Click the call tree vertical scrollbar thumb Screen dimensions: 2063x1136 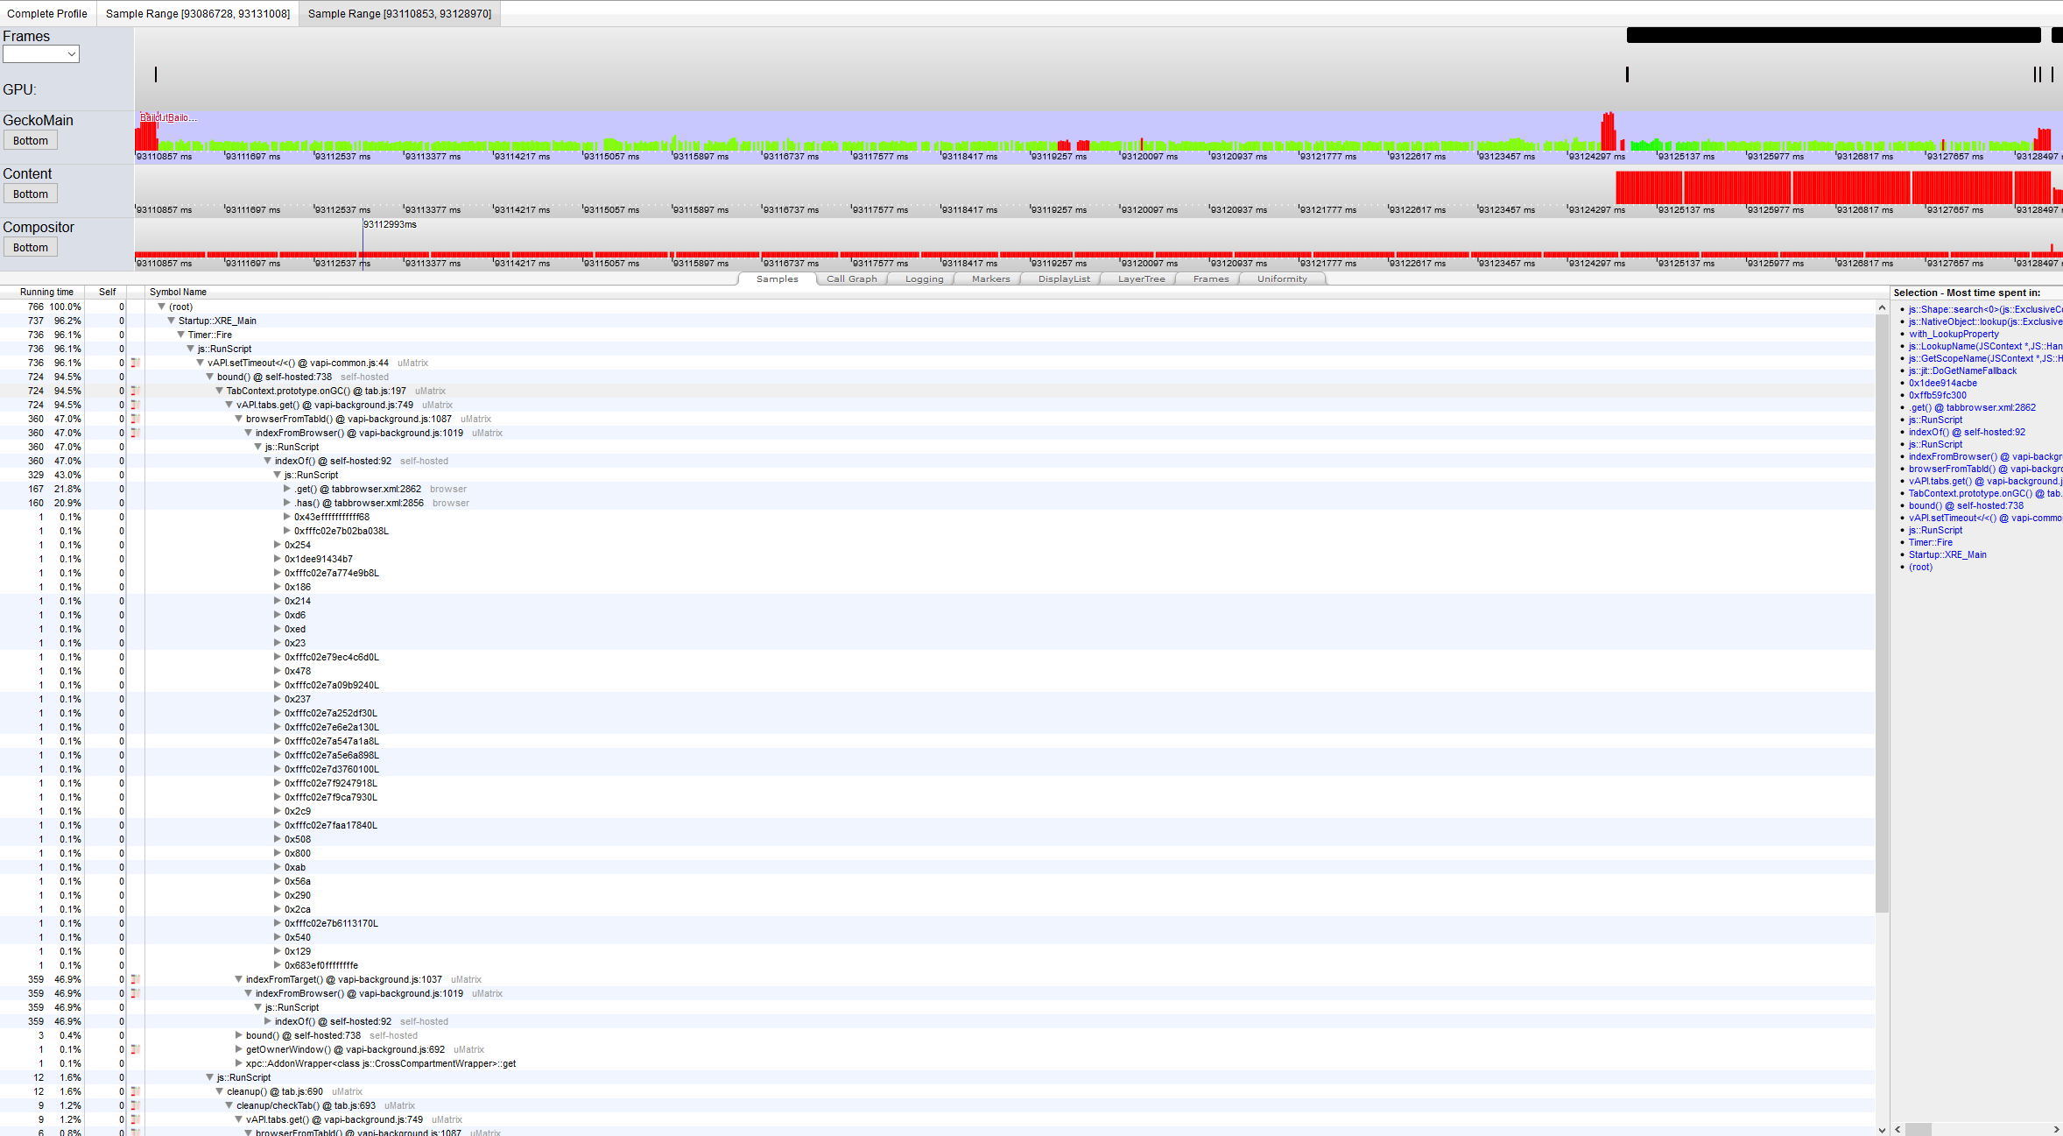pos(1882,613)
